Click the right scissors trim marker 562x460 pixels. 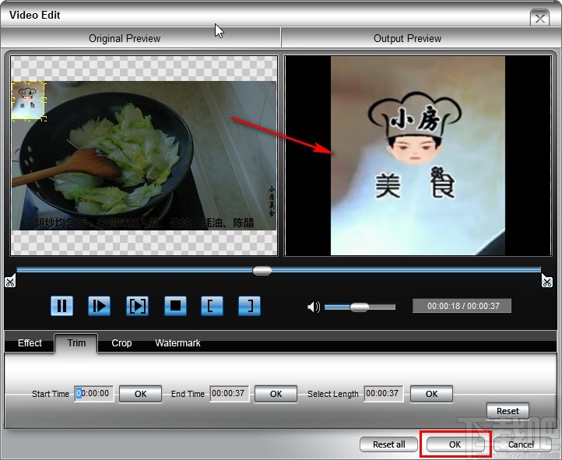tap(547, 281)
